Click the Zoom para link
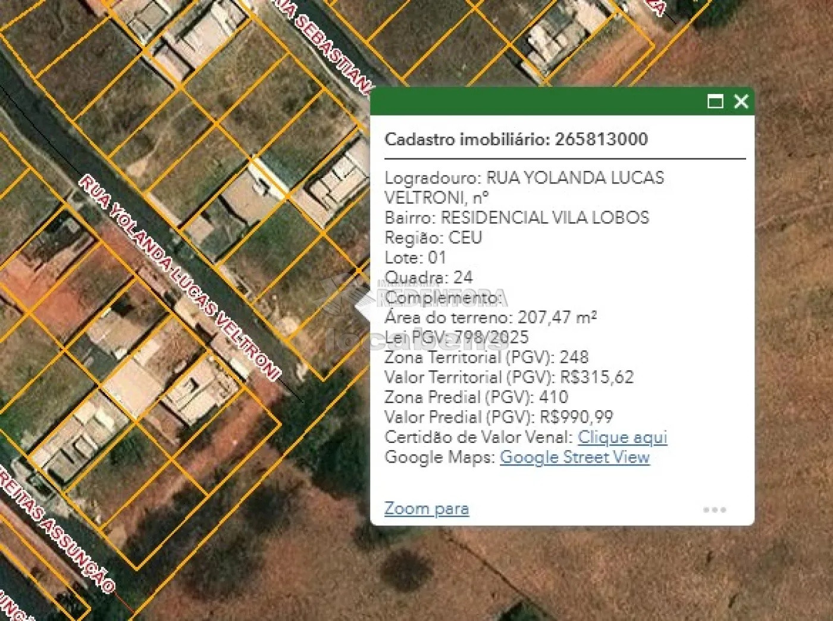The width and height of the screenshot is (833, 621). click(x=426, y=508)
